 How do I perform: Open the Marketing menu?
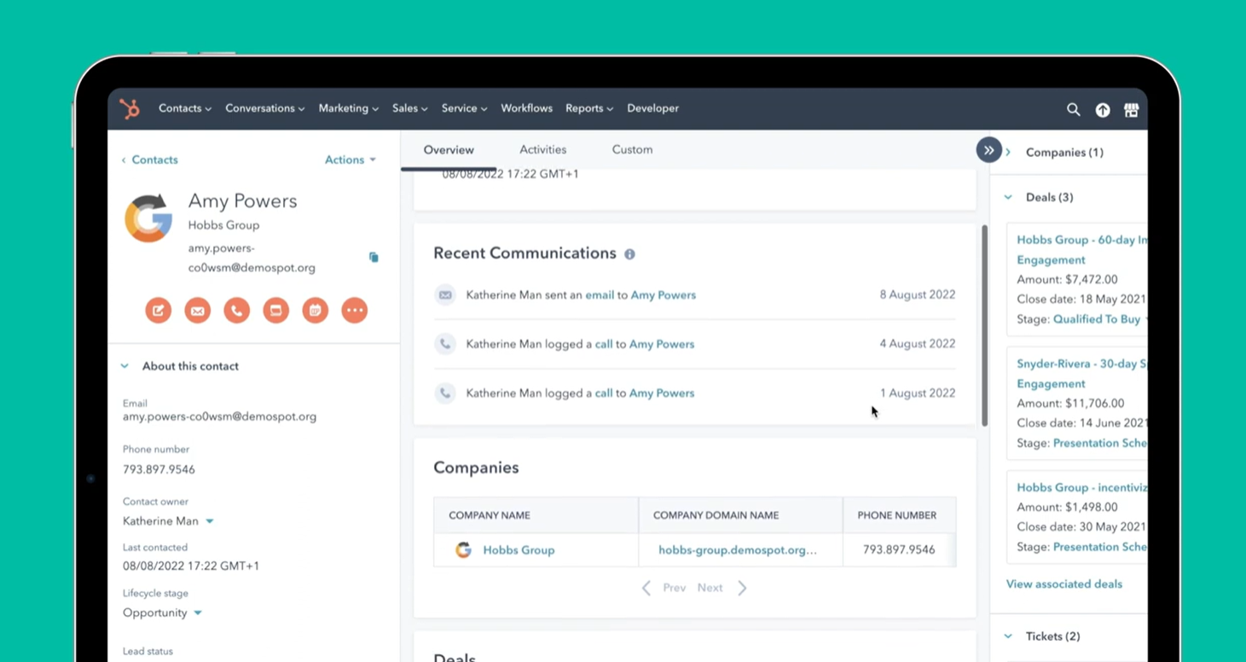pyautogui.click(x=349, y=108)
